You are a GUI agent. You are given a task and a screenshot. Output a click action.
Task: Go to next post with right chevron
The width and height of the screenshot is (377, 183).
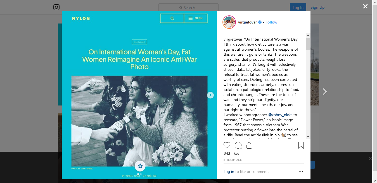[x=324, y=91]
